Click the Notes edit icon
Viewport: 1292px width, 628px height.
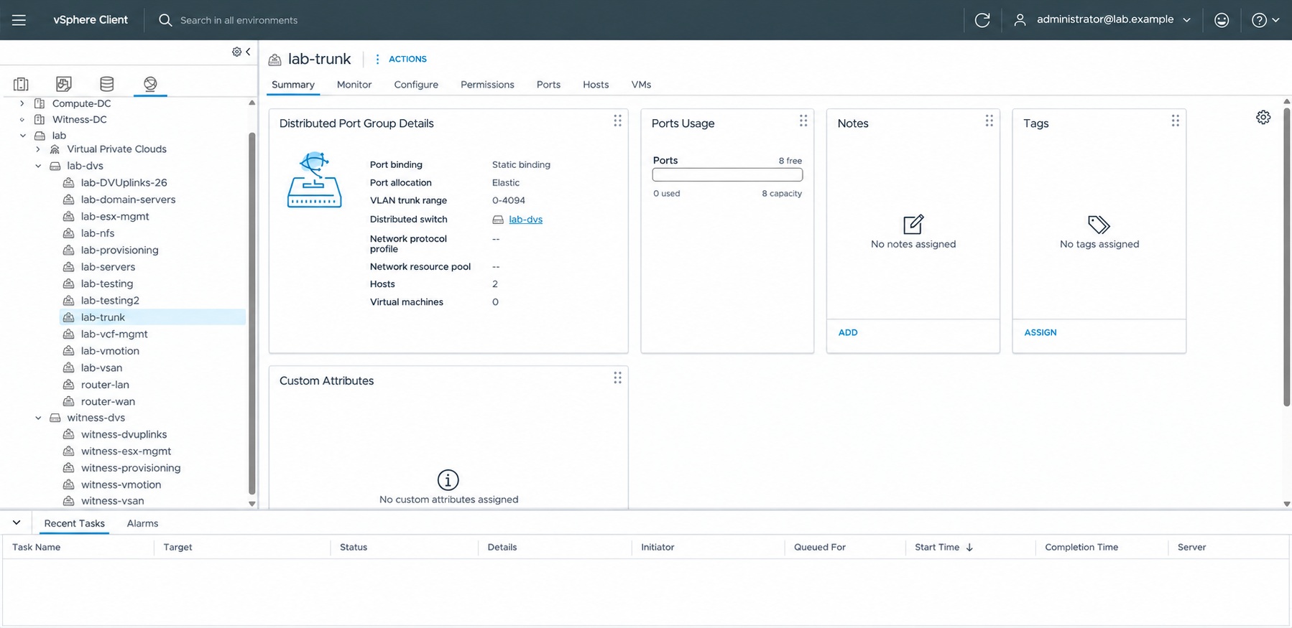pyautogui.click(x=913, y=225)
